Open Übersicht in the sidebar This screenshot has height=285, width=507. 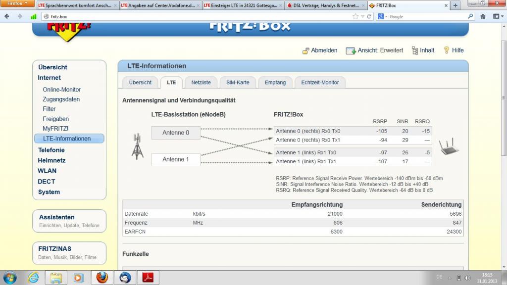pos(52,67)
